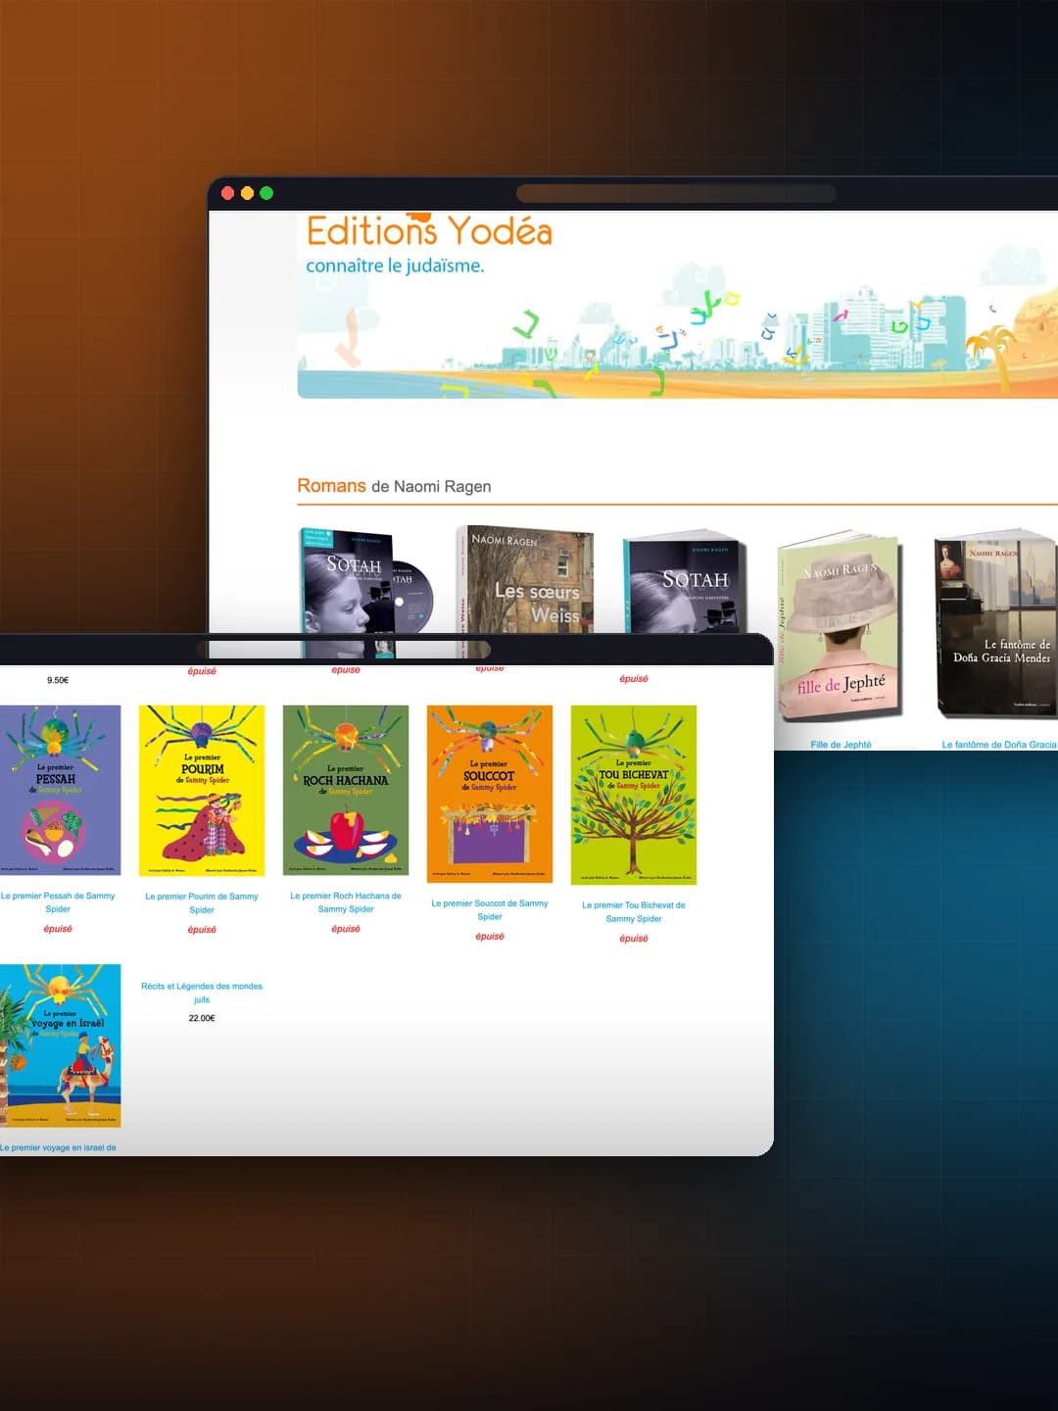This screenshot has width=1058, height=1411.
Task: Follow Le premier voyage en Israël link text
Action: (58, 1147)
